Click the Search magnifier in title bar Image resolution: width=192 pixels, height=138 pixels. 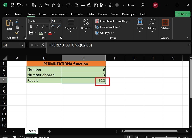(143, 5)
